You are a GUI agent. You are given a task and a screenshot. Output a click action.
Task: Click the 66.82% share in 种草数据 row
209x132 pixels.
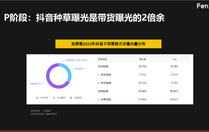tap(174, 91)
